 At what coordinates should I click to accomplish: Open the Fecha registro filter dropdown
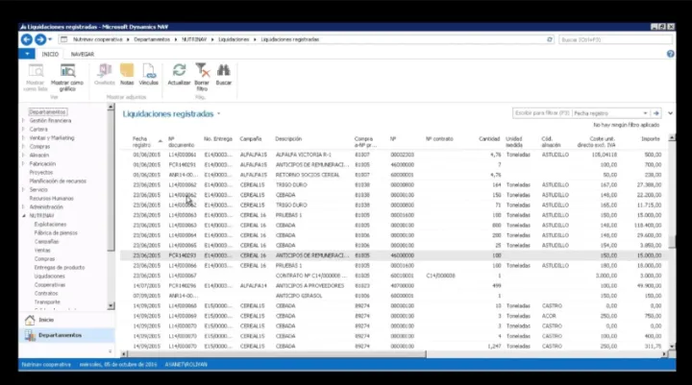click(646, 112)
